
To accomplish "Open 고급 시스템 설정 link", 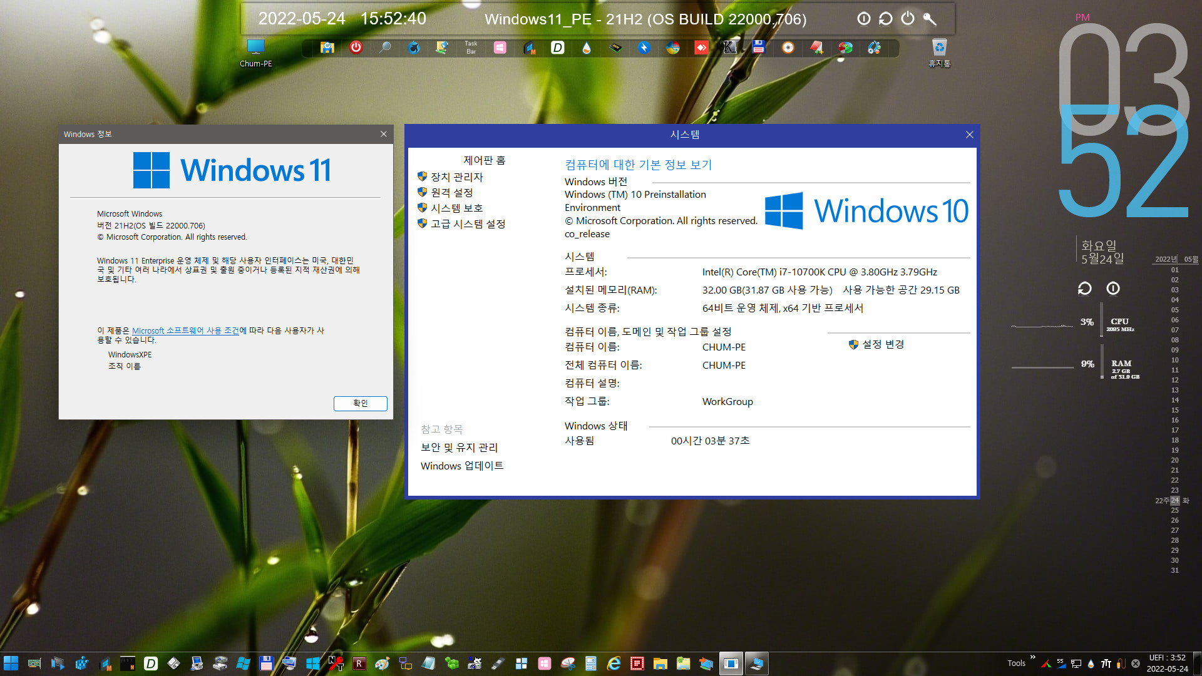I will pyautogui.click(x=468, y=224).
